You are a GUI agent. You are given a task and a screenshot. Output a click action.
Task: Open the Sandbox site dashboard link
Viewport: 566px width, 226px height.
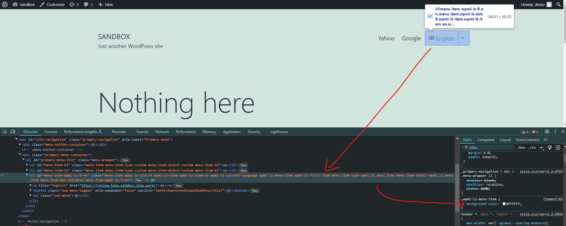click(x=24, y=4)
